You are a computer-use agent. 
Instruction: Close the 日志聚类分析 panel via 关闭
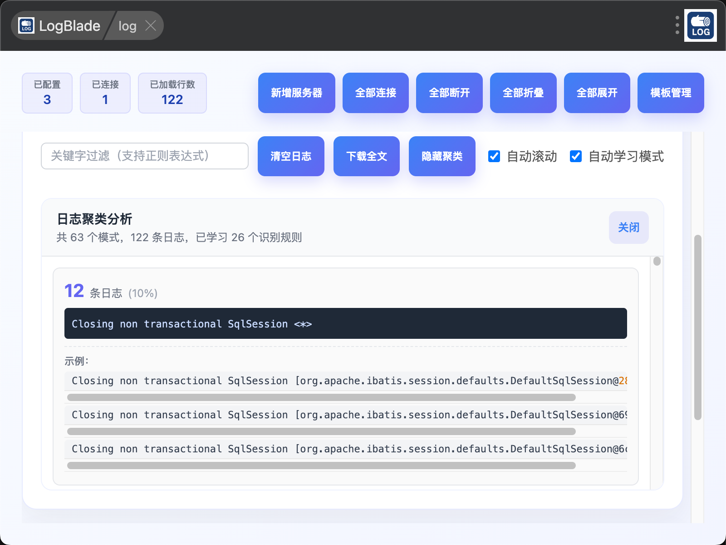point(628,228)
